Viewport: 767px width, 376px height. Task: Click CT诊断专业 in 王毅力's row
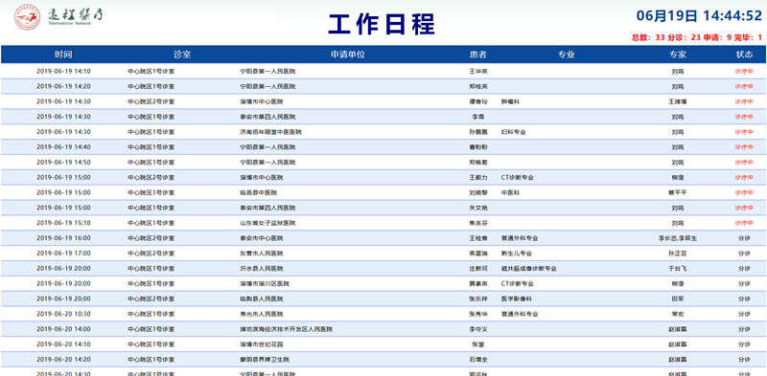(x=518, y=177)
